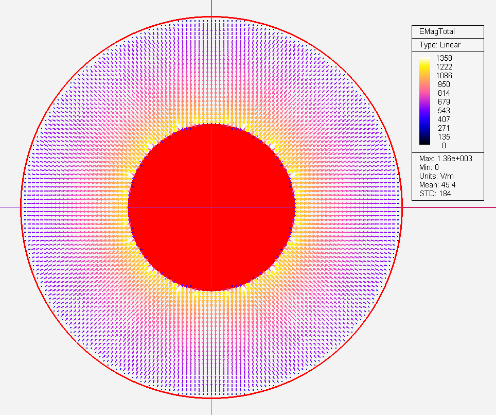This screenshot has width=496, height=415.
Task: Click the color scale gradient bar
Action: tap(424, 102)
